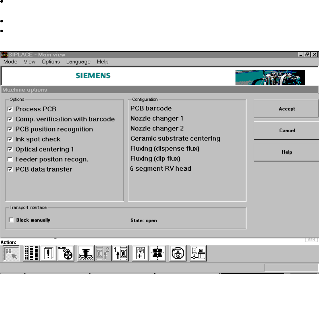Select the component crosshair centering icon
This screenshot has height=314, width=319.
[x=157, y=253]
